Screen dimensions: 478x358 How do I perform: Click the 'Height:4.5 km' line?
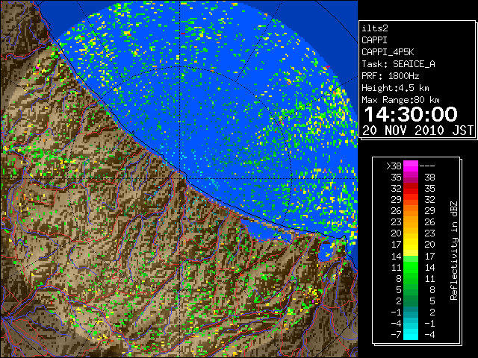point(395,88)
